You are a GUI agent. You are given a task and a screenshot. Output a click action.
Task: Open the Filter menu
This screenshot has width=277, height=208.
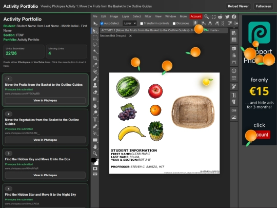click(148, 16)
